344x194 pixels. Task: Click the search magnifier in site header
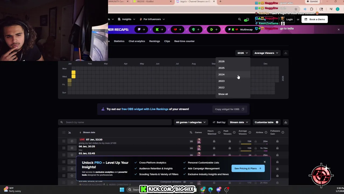pyautogui.click(x=239, y=19)
